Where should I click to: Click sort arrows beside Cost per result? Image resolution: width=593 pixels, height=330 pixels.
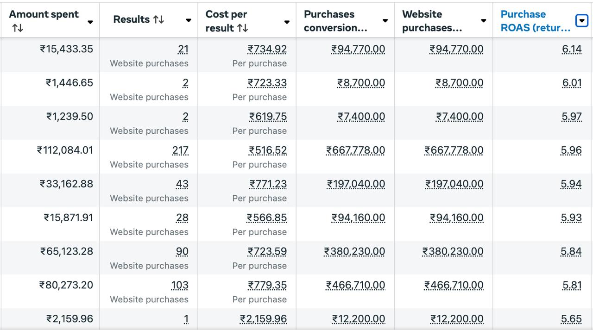click(242, 28)
